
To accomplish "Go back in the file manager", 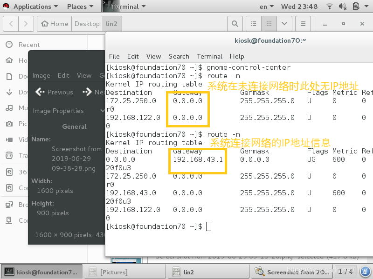I will click(11, 24).
